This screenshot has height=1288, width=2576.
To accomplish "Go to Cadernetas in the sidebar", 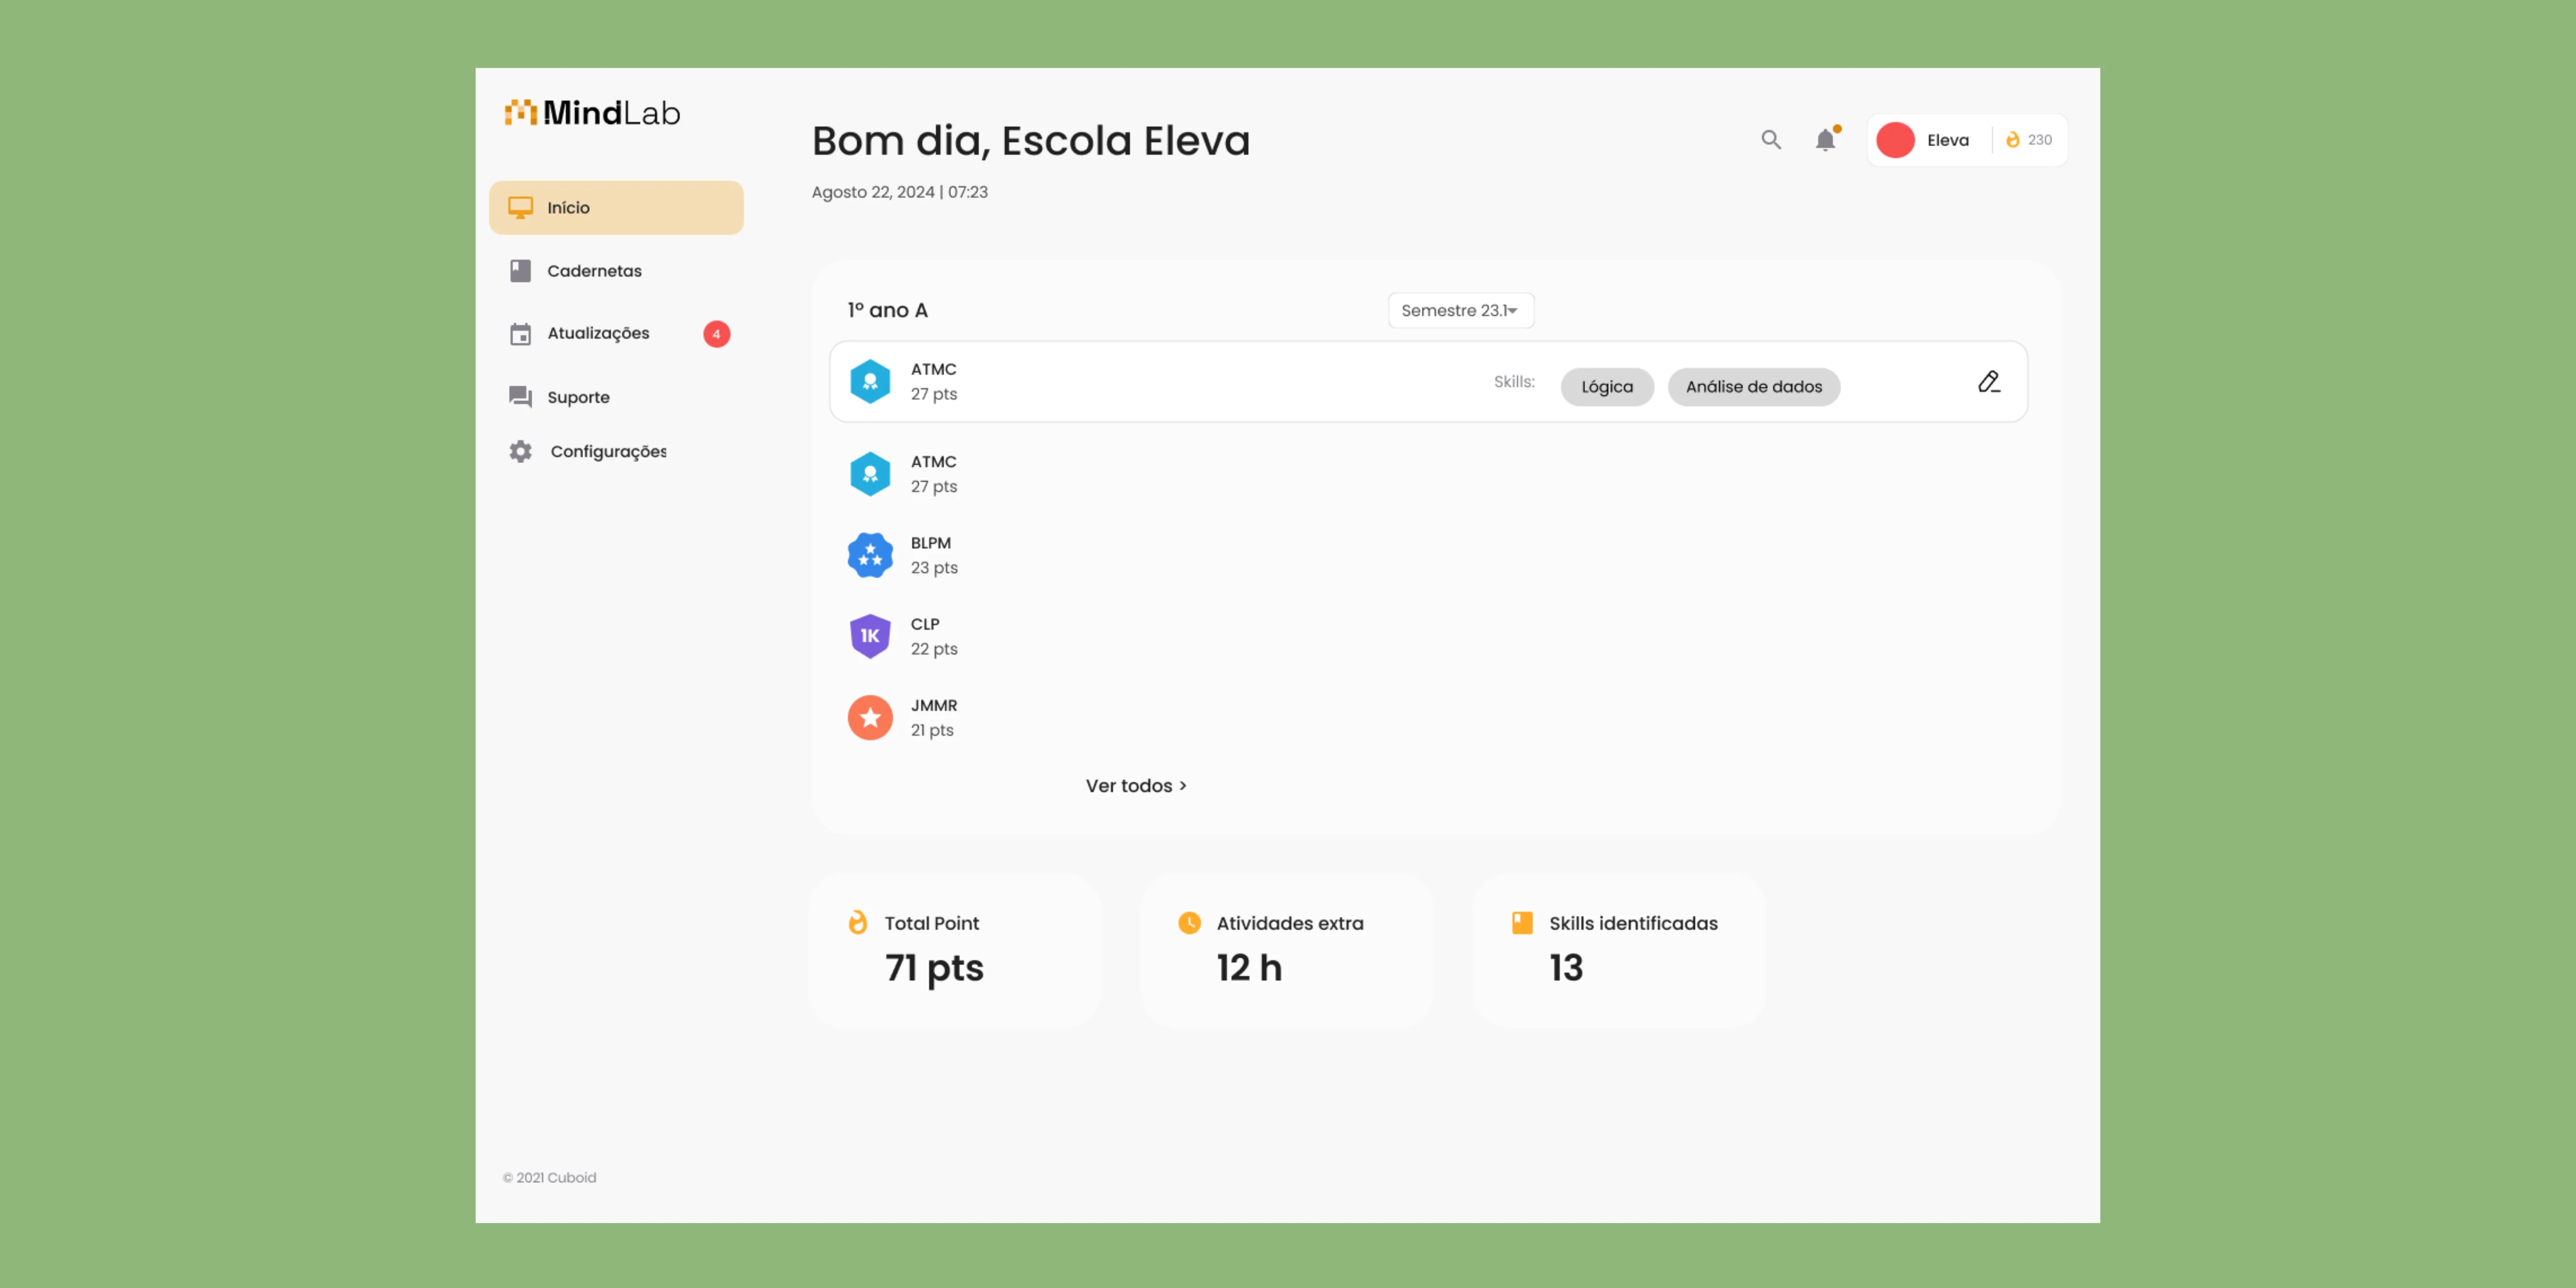I will (x=594, y=271).
